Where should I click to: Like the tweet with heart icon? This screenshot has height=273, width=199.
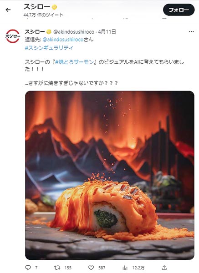[91, 268]
